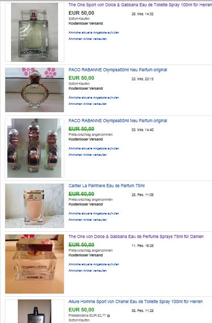The height and width of the screenshot is (323, 212).
Task: Open 'Ähnliche aktuelle Angebote aufrufen' under the Cartier listing
Action: pos(94,213)
